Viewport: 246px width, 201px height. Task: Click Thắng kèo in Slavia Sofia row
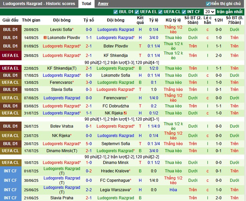pyautogui.click(x=173, y=90)
